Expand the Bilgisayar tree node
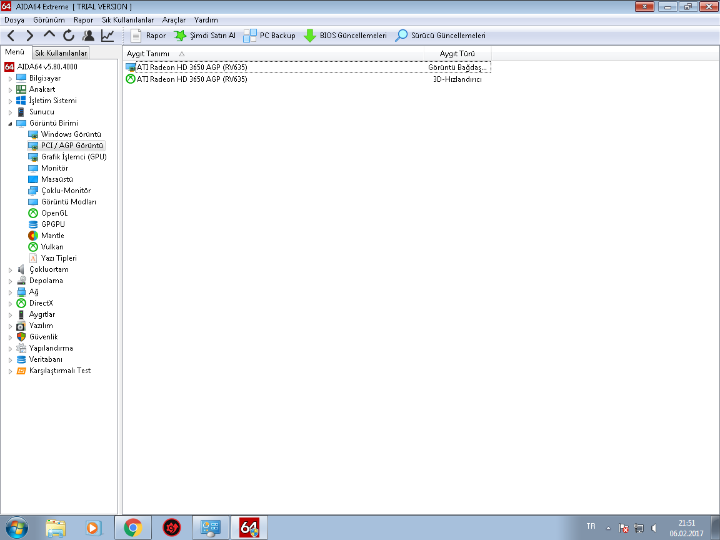The width and height of the screenshot is (720, 540). [x=10, y=79]
